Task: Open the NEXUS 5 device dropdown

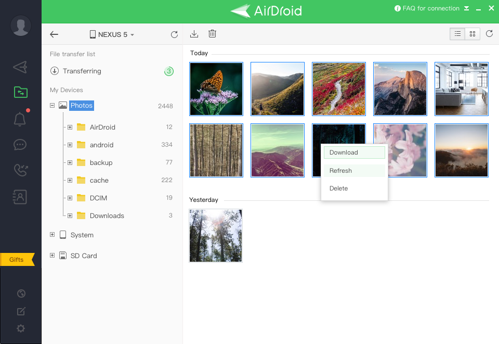Action: (x=112, y=34)
